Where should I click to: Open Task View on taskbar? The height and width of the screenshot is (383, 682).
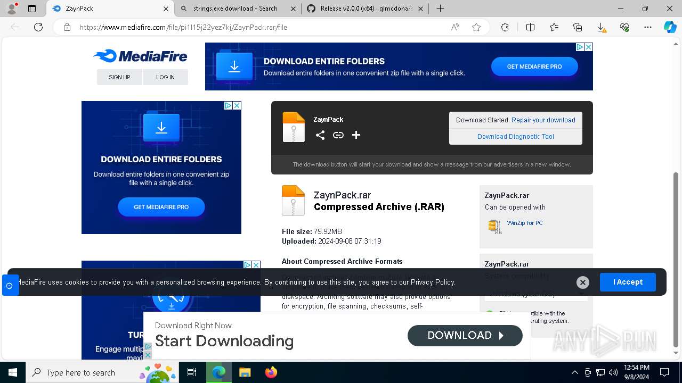pos(192,372)
